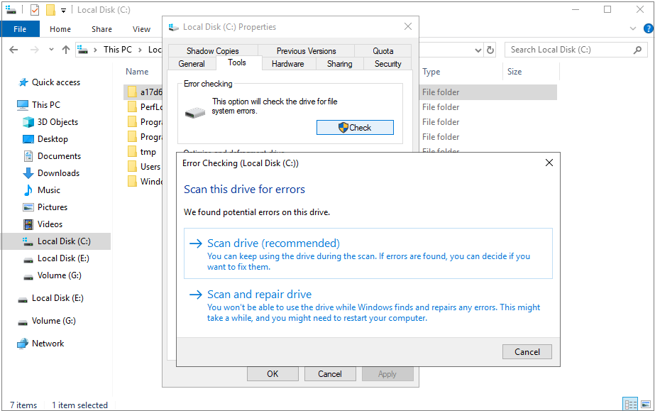Switch to the Sharing tab
The width and height of the screenshot is (655, 411).
pos(339,64)
